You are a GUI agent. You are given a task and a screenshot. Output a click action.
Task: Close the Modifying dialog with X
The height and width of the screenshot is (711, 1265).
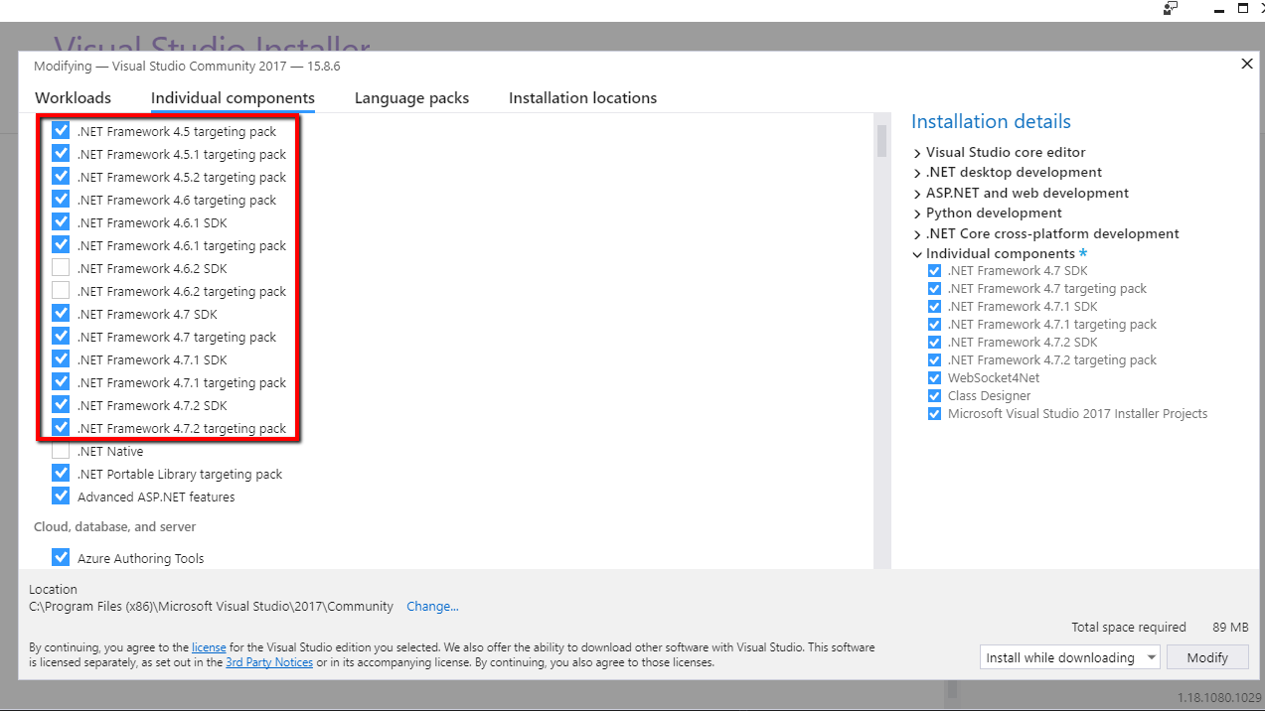(1247, 65)
